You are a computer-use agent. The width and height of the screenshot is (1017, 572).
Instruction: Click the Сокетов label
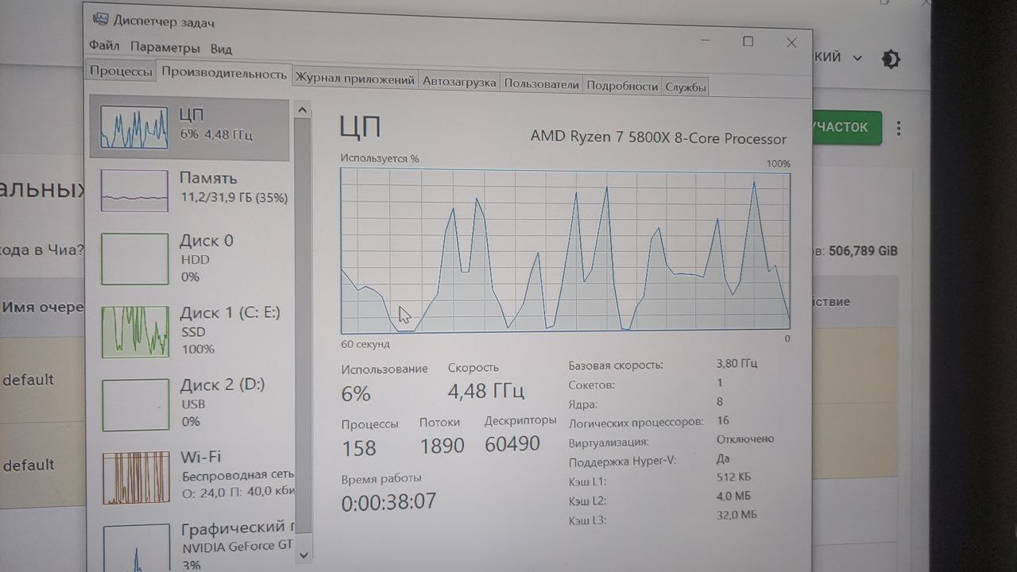(x=591, y=385)
